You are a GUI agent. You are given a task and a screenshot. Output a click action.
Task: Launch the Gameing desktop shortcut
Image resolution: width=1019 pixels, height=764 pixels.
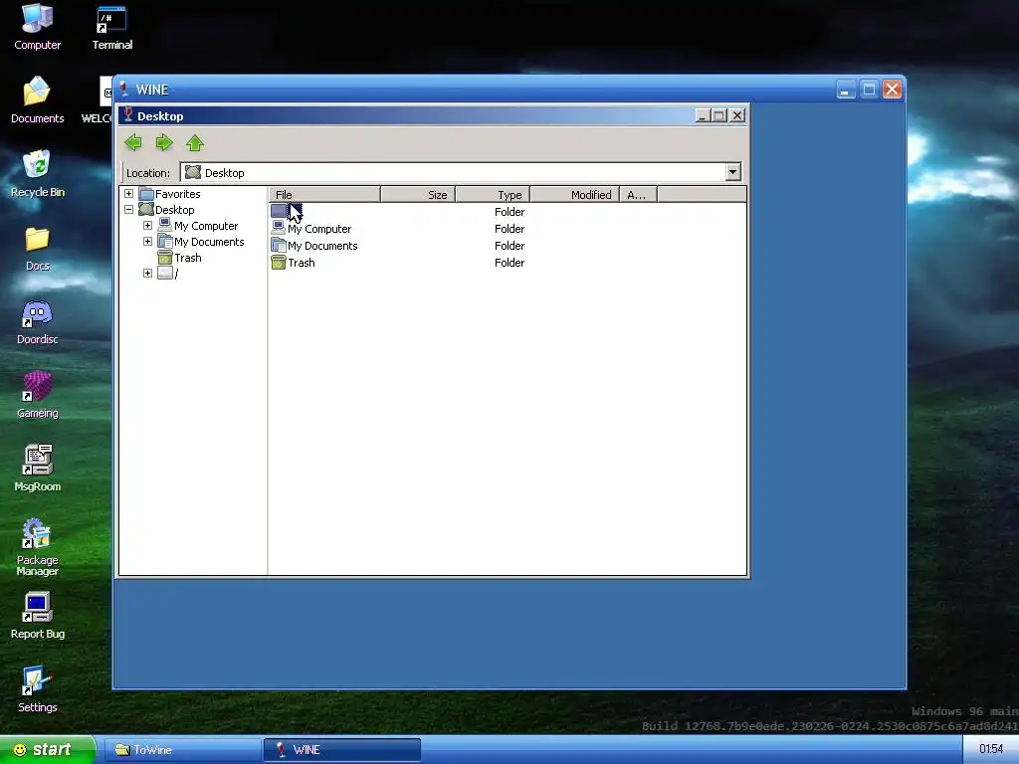pos(37,395)
